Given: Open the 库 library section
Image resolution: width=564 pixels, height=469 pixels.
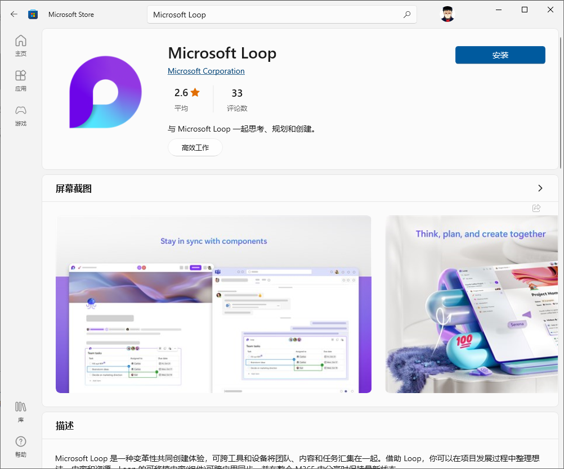Looking at the screenshot, I should pos(20,410).
